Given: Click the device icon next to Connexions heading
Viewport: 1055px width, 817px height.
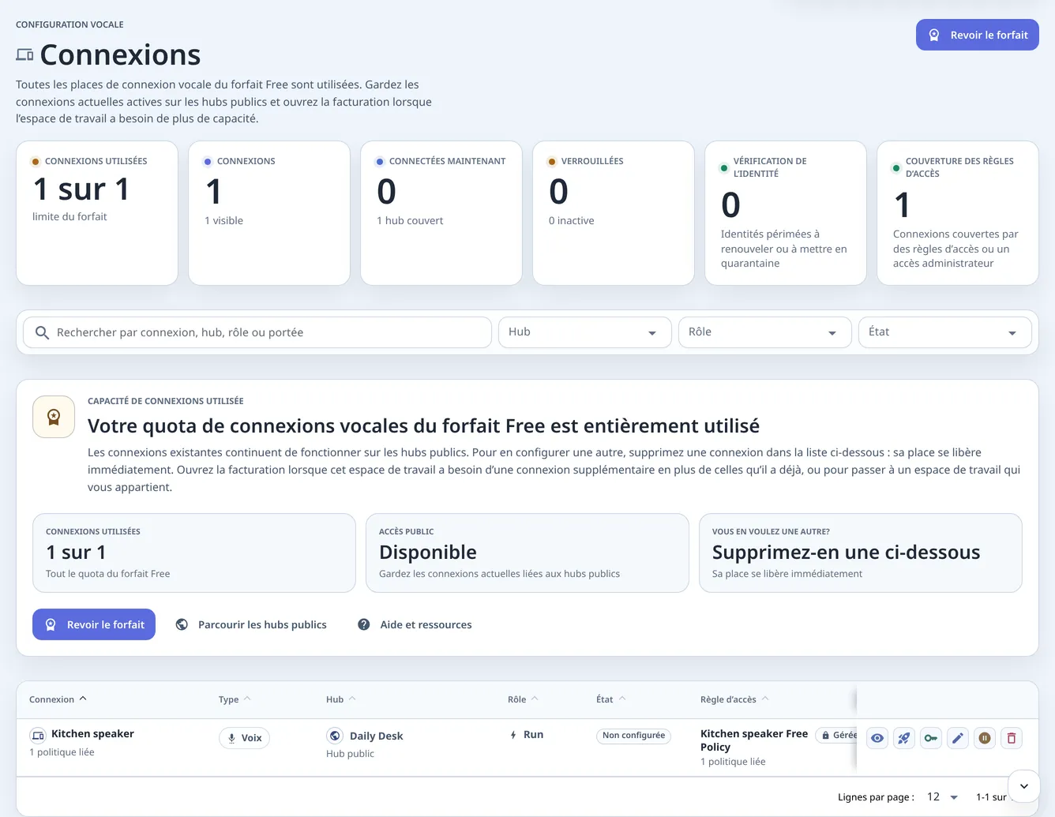Looking at the screenshot, I should (x=24, y=55).
